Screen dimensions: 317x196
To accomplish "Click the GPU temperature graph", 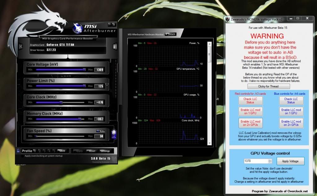I will (x=169, y=81).
